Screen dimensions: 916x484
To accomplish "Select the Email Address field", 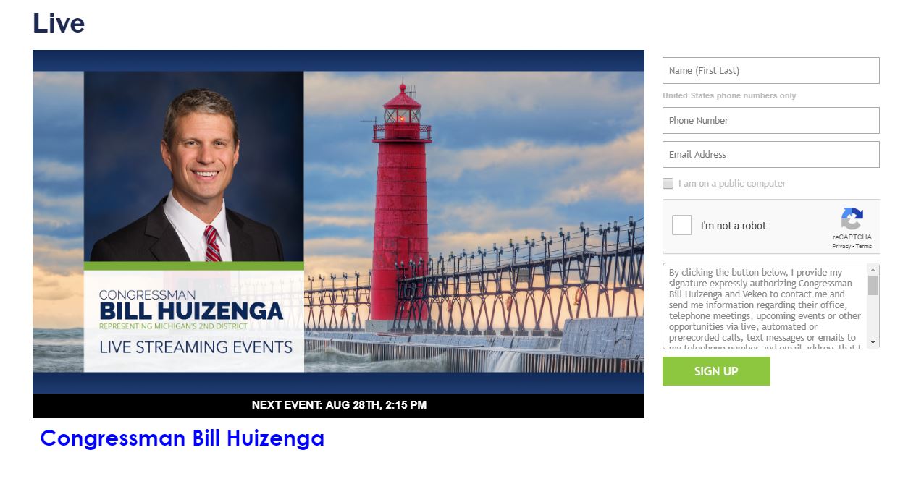I will 770,154.
